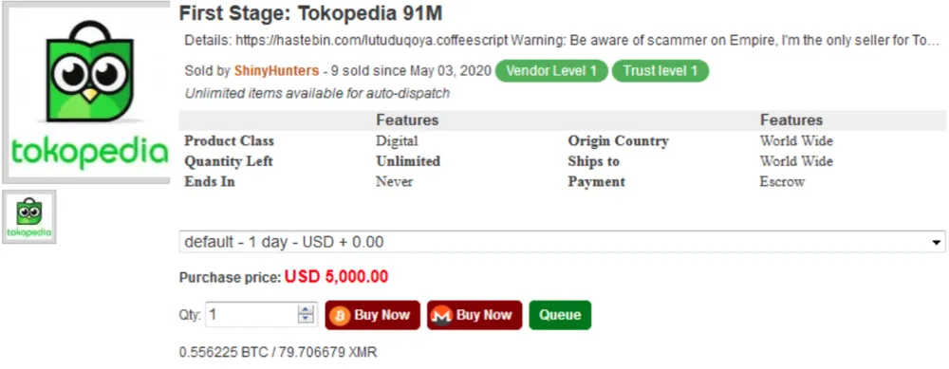Click the Vendor Level 1 badge

coord(551,71)
